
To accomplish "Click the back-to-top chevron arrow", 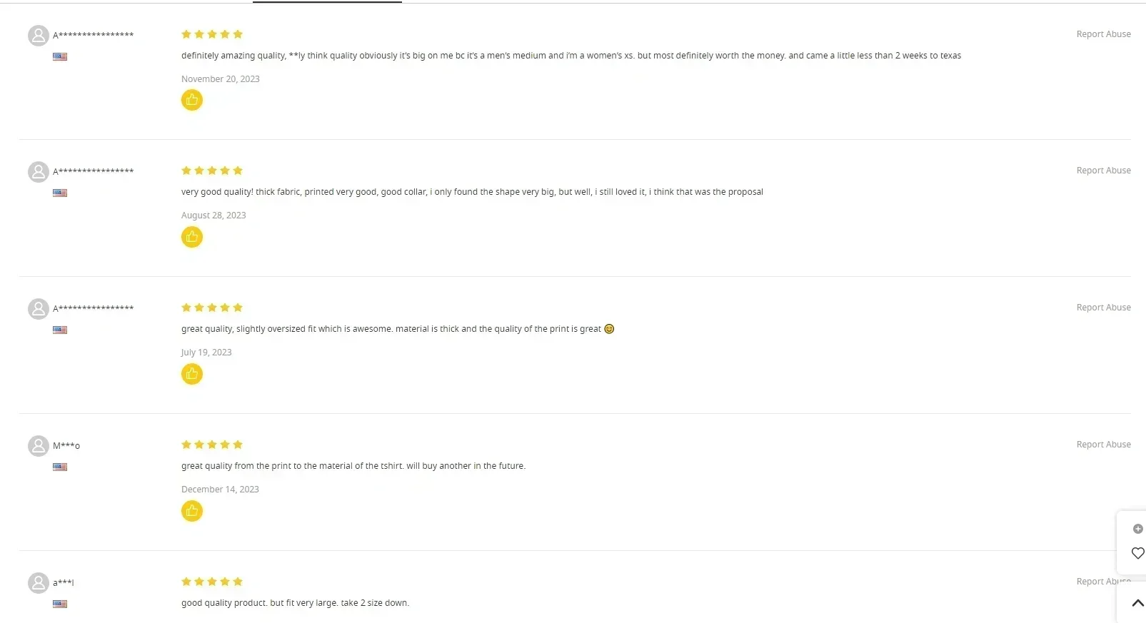I will click(x=1138, y=603).
